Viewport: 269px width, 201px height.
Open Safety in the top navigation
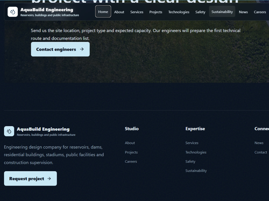pos(200,12)
